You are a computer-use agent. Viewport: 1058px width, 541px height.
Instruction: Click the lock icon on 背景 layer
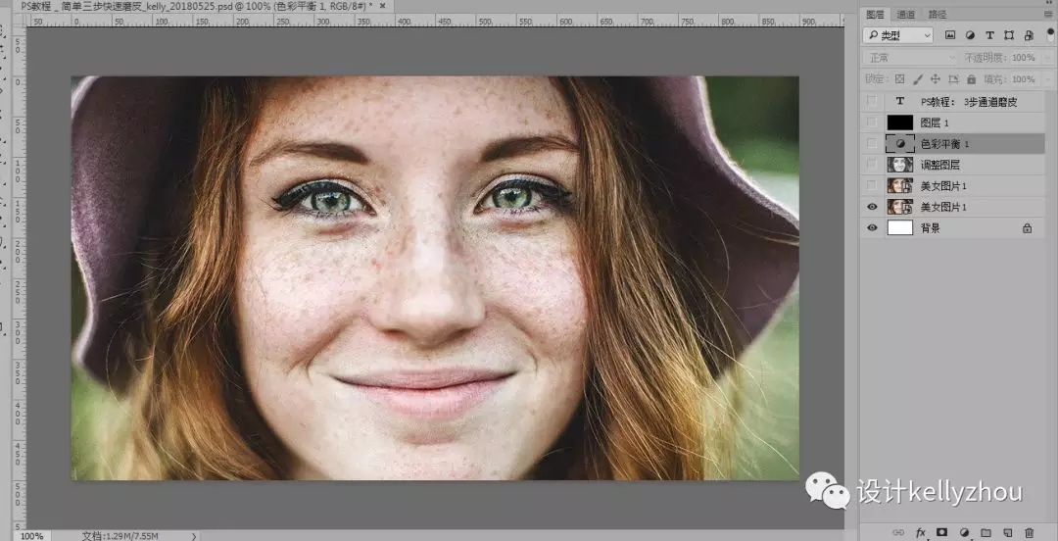1027,228
